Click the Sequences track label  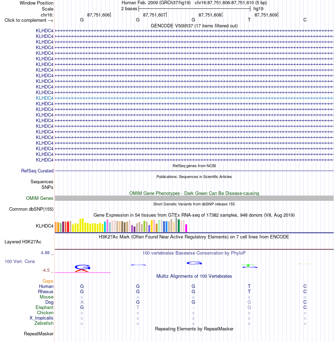pos(42,182)
